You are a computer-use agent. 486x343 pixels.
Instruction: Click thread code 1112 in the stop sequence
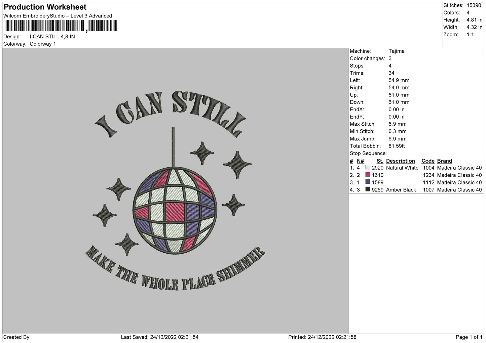point(428,182)
